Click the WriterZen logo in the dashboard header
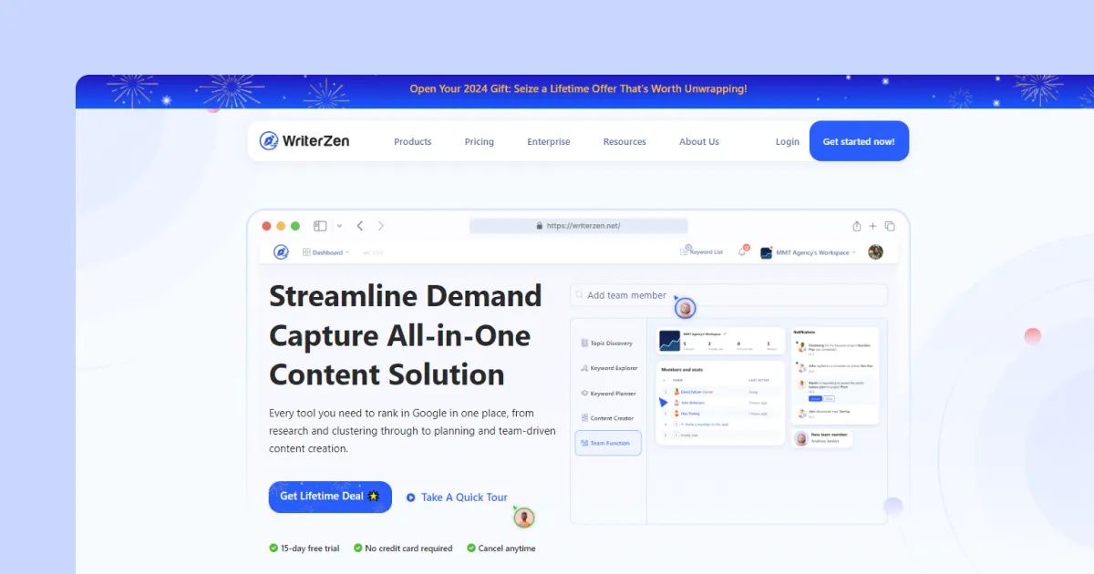1094x574 pixels. click(x=282, y=252)
